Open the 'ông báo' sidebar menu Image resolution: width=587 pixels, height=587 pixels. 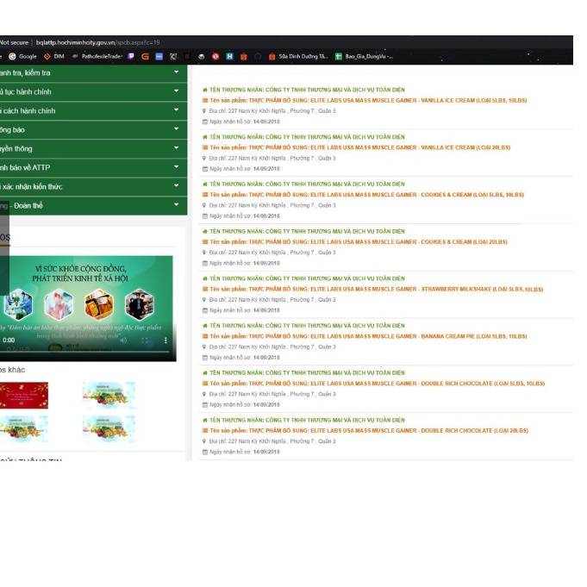(x=94, y=130)
